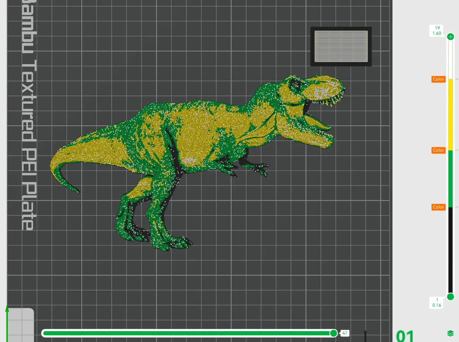This screenshot has height=342, width=459.
Task: Click the Color tag where the yellow segment begins
Action: (x=439, y=79)
